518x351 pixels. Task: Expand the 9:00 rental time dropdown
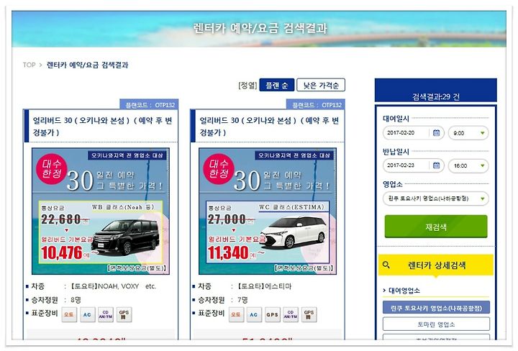tap(468, 133)
